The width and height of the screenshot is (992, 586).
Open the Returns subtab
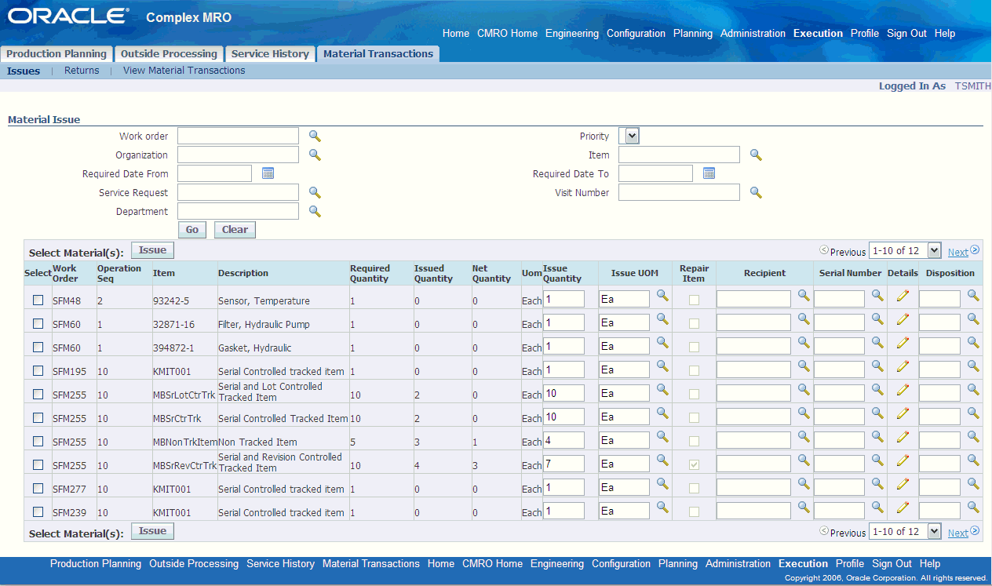tap(82, 71)
